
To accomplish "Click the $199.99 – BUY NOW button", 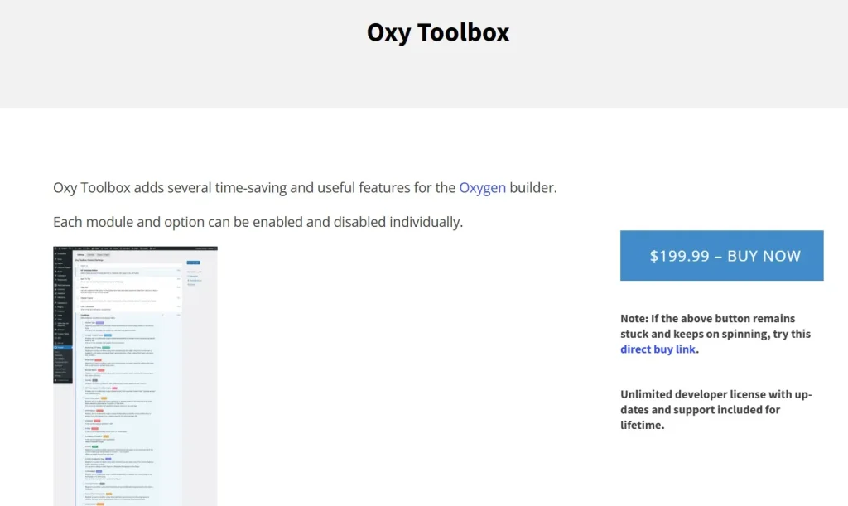I will pos(721,256).
